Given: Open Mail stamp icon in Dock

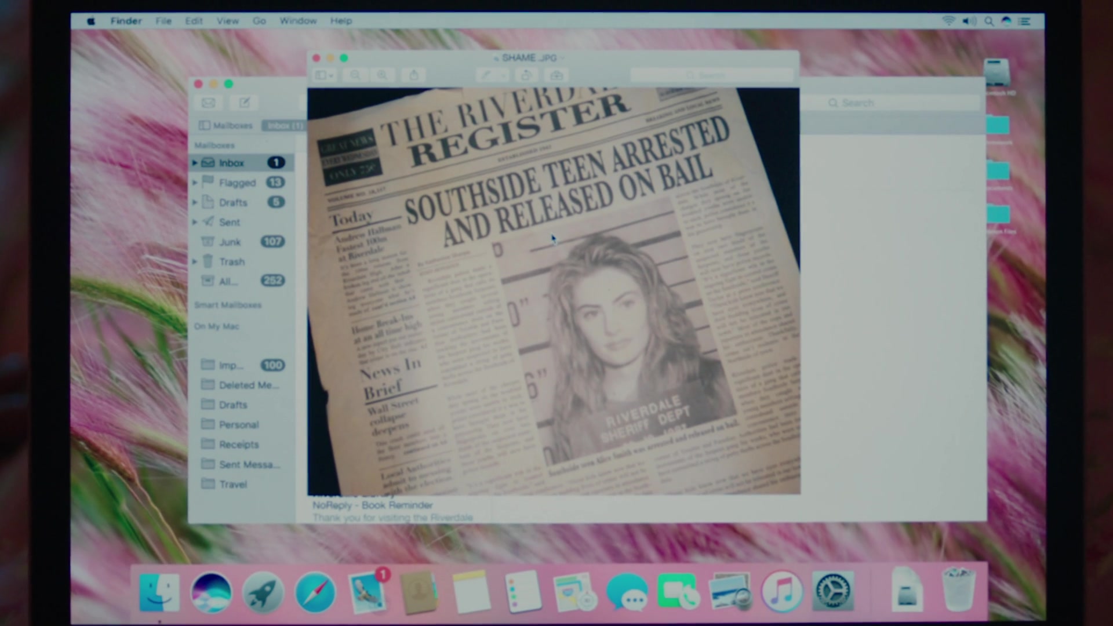Looking at the screenshot, I should pyautogui.click(x=368, y=592).
